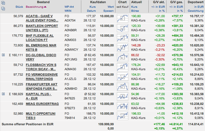Select current price 66,02 of DC-GLOBAL
This screenshot has height=131, width=205.
(135, 55)
